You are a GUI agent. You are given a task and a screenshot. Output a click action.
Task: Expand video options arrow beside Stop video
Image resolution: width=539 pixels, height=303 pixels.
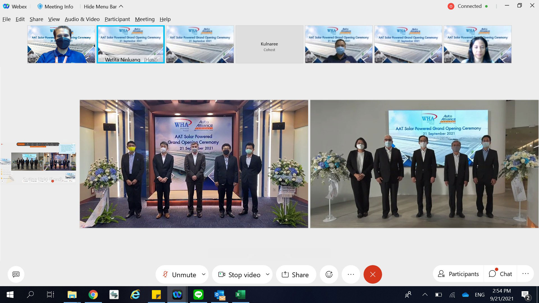coord(268,274)
